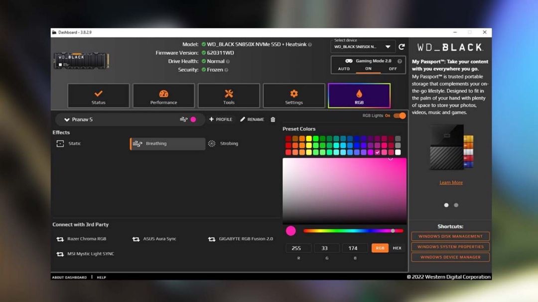The width and height of the screenshot is (538, 302).
Task: Click the About Dashboard link
Action: point(69,277)
